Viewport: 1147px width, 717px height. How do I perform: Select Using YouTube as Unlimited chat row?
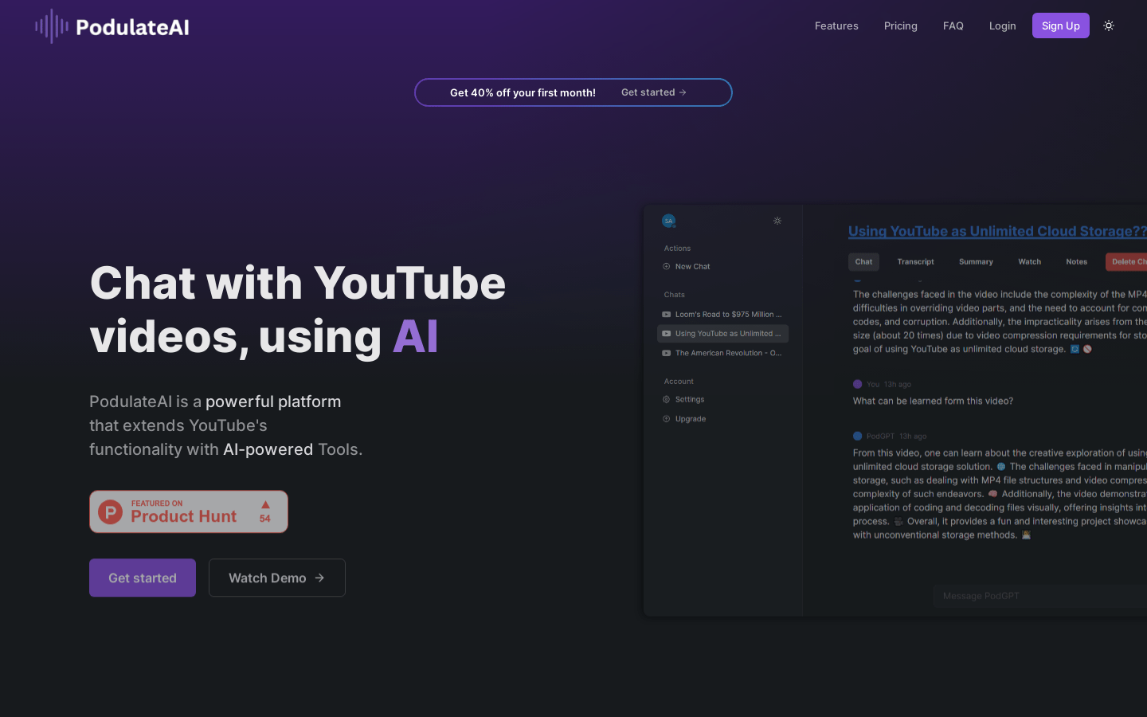(723, 333)
